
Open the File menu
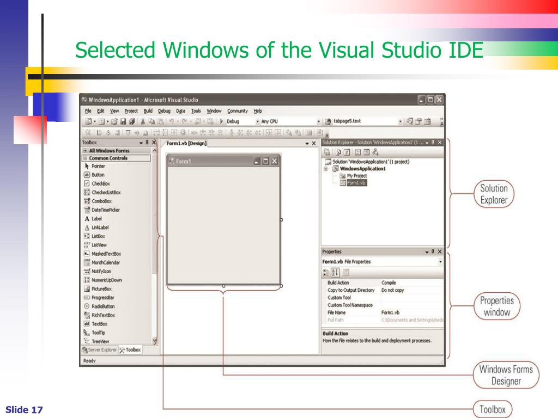point(88,111)
